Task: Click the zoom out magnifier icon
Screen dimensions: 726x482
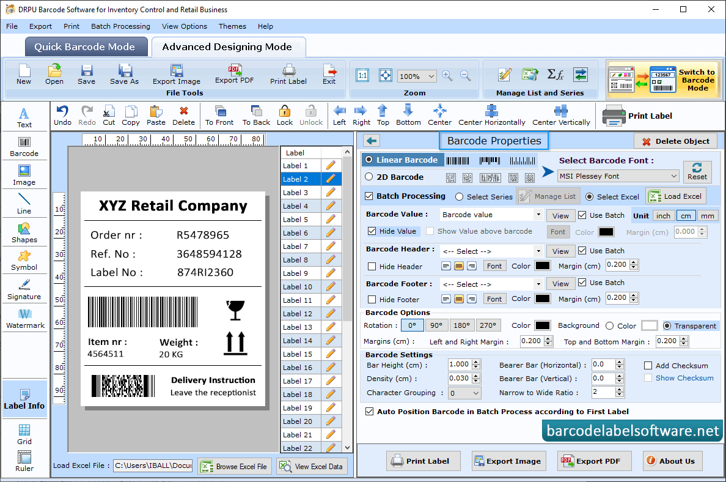Action: point(465,76)
